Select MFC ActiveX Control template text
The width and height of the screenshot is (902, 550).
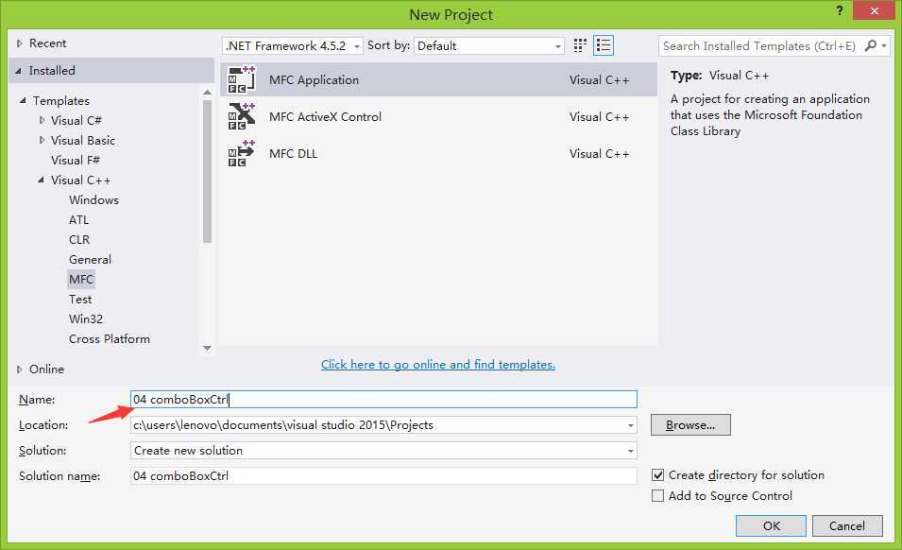tap(325, 117)
